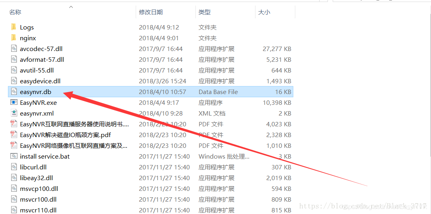The height and width of the screenshot is (214, 431).
Task: Select easynvr.db file icon
Action: pyautogui.click(x=14, y=92)
